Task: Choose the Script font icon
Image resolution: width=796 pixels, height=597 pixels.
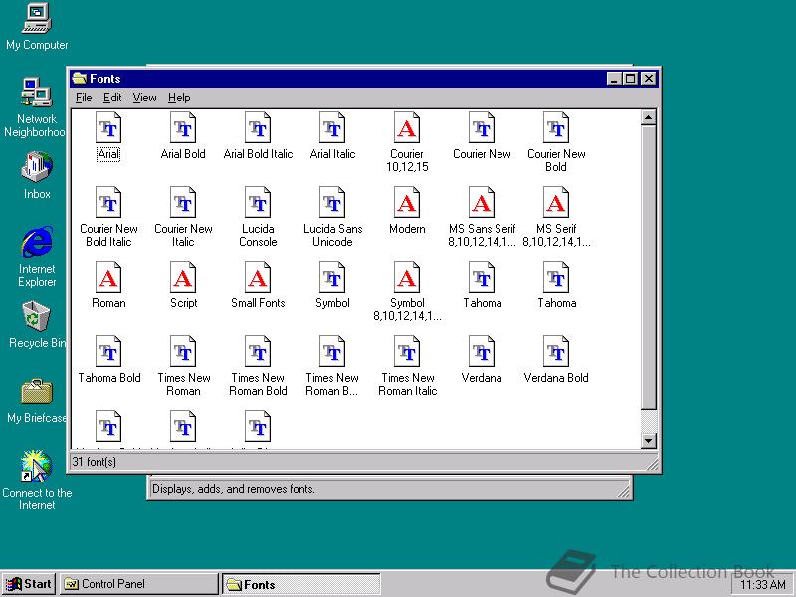Action: [x=183, y=278]
